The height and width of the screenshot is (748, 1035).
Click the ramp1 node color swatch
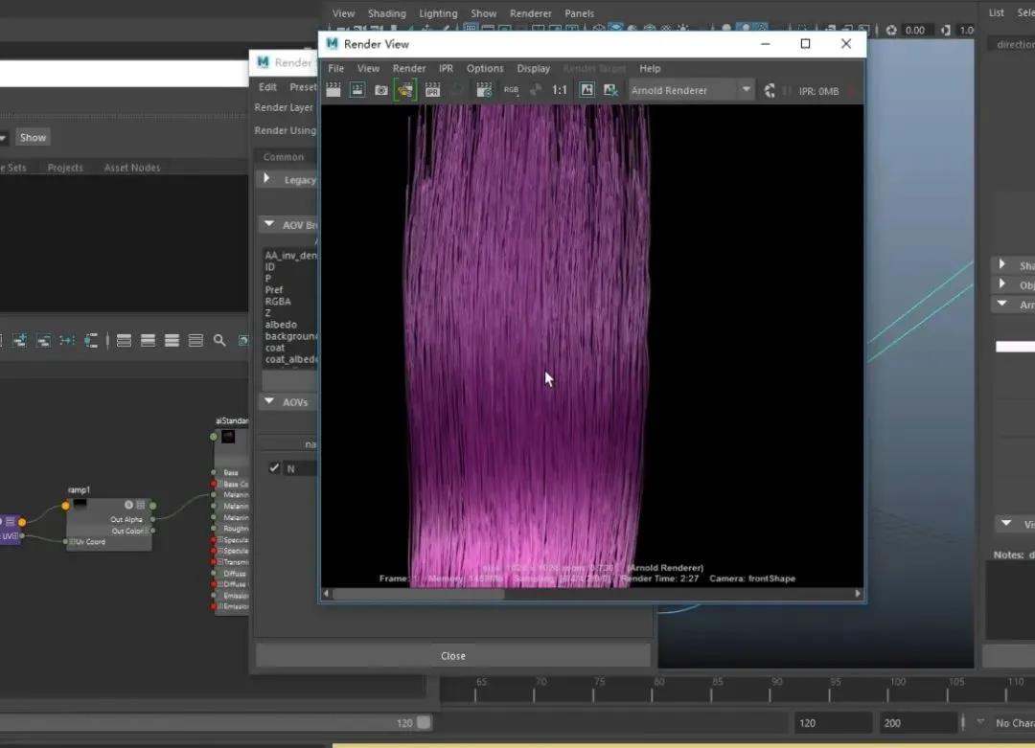pos(80,504)
